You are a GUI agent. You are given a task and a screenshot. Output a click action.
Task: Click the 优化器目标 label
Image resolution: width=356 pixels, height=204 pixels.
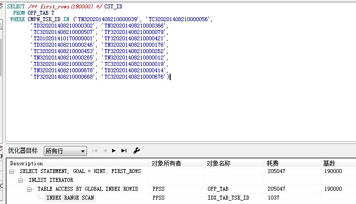pyautogui.click(x=23, y=151)
